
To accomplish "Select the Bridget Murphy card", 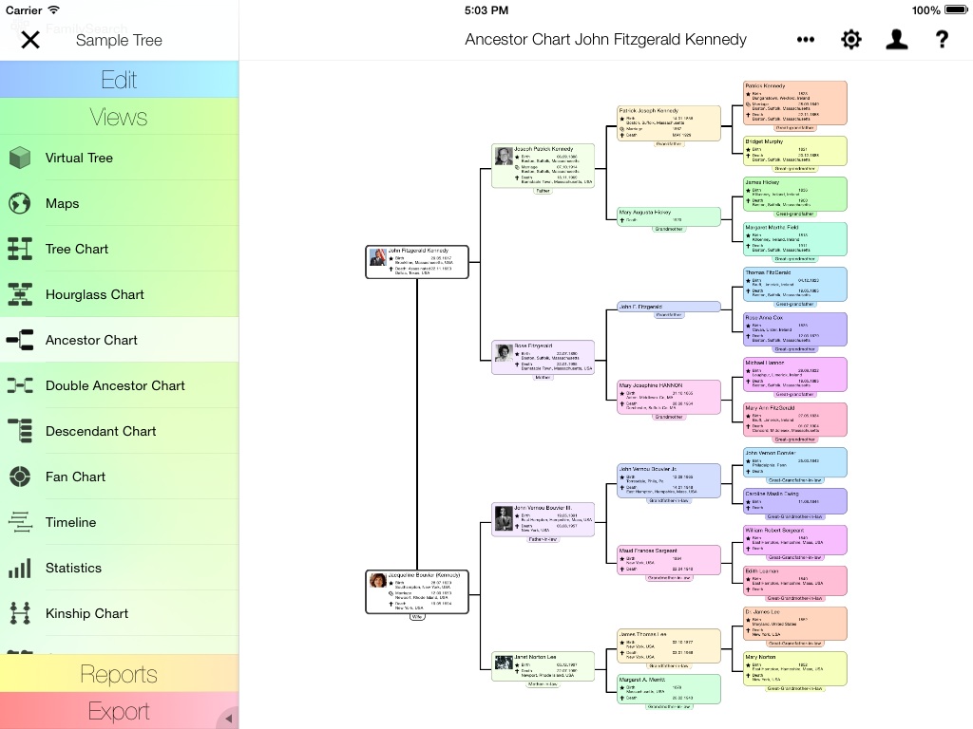I will (x=795, y=151).
